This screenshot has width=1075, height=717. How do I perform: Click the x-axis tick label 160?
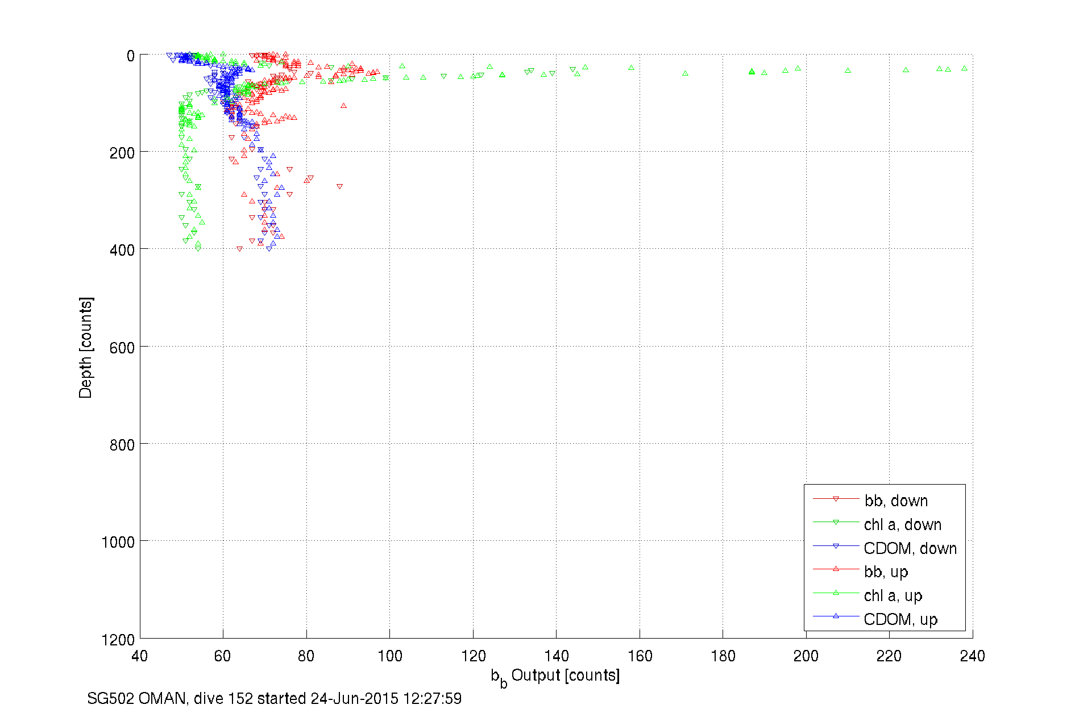point(640,656)
